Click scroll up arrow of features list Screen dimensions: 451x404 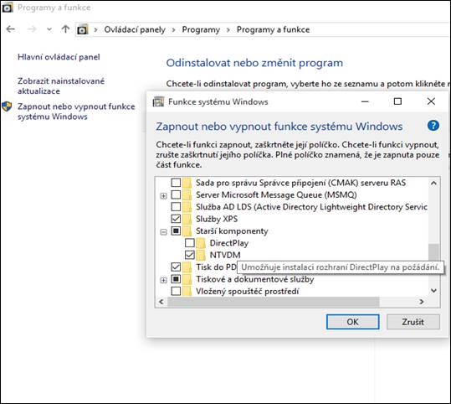(x=433, y=183)
